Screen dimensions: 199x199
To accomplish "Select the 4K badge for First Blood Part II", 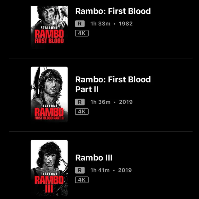I will (82, 112).
